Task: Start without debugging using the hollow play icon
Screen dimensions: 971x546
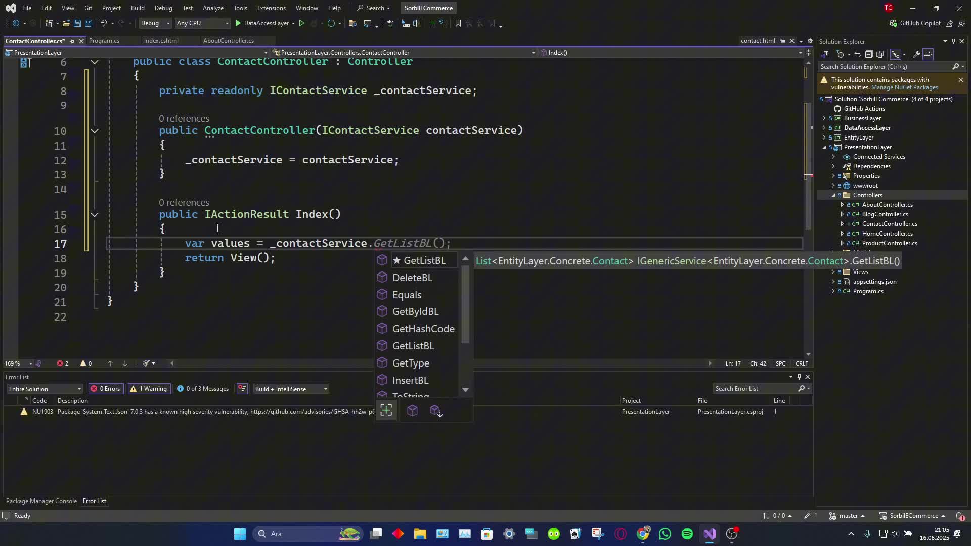Action: pos(302,23)
